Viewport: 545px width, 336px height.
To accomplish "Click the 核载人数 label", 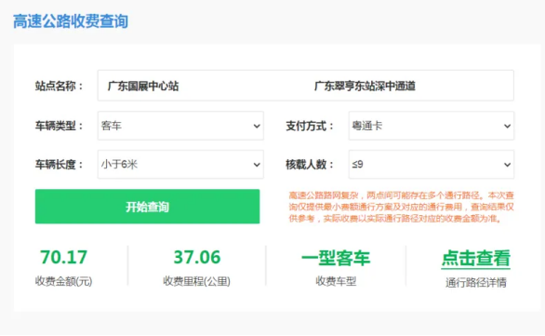I will (x=310, y=164).
